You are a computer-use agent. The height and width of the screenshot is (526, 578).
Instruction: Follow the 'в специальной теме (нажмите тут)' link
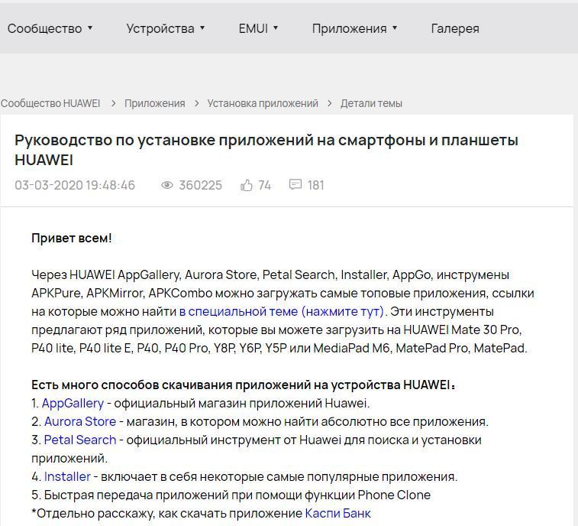(x=283, y=311)
